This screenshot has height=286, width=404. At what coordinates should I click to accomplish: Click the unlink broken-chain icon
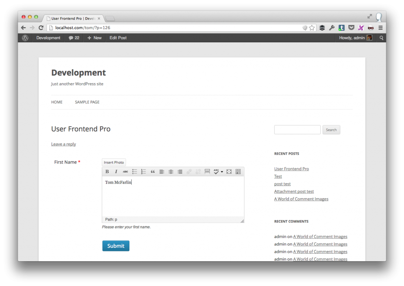point(198,171)
